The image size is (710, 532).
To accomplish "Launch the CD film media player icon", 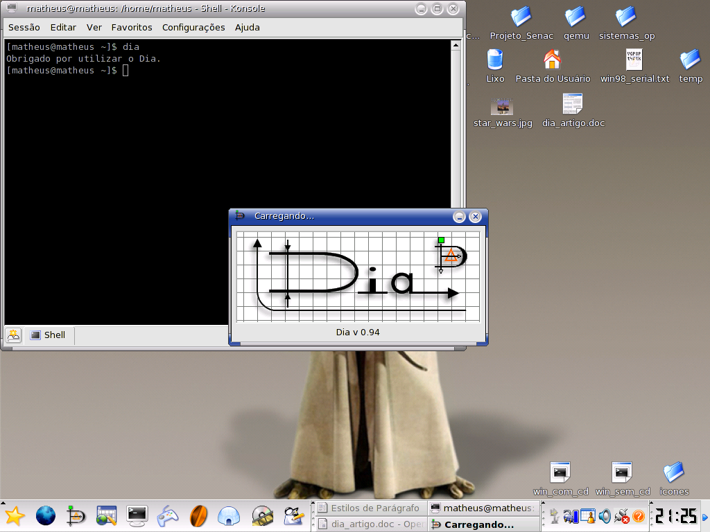I will point(262,516).
